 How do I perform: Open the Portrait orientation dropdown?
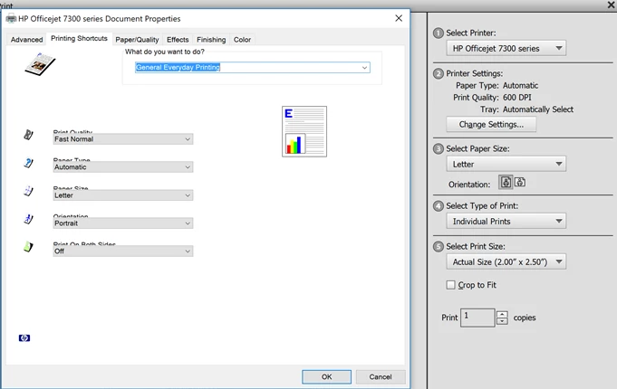[123, 223]
